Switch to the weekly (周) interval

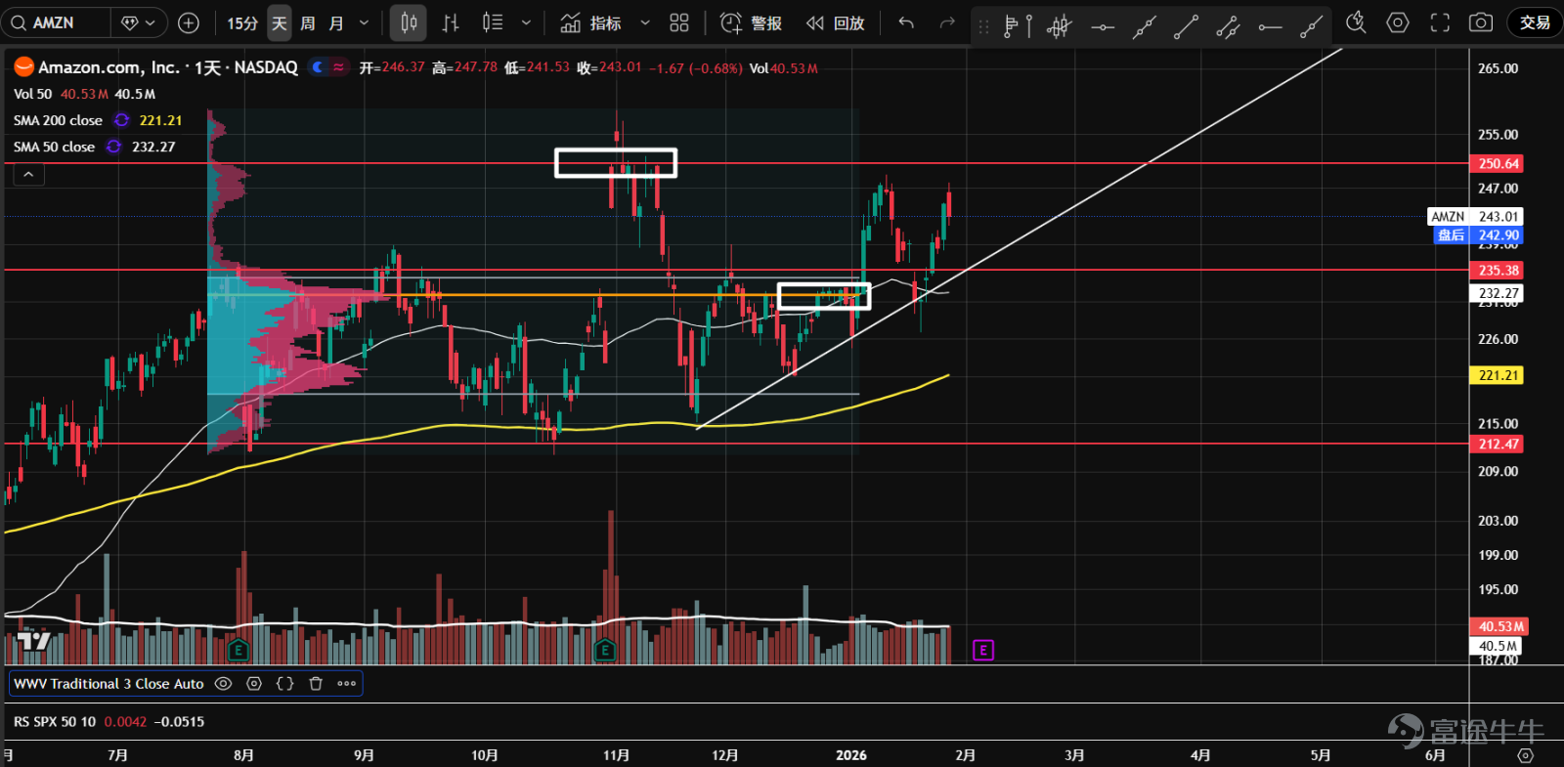click(x=308, y=22)
